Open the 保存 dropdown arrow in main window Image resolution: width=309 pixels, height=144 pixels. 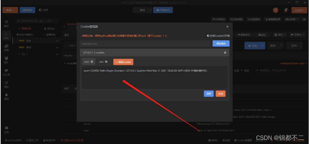281,46
